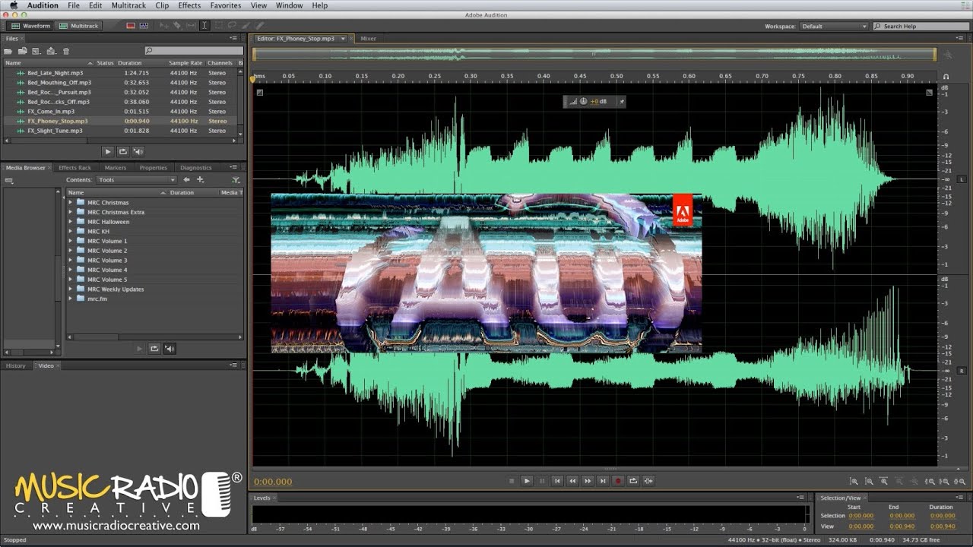Toggle loop playback in Files panel
Screen dimensions: 973x547
click(x=122, y=151)
